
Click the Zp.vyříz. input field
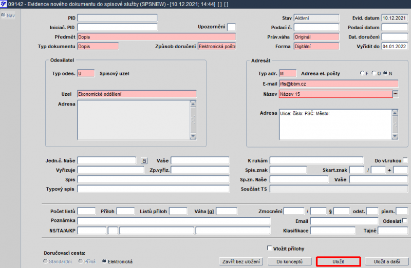click(200, 170)
